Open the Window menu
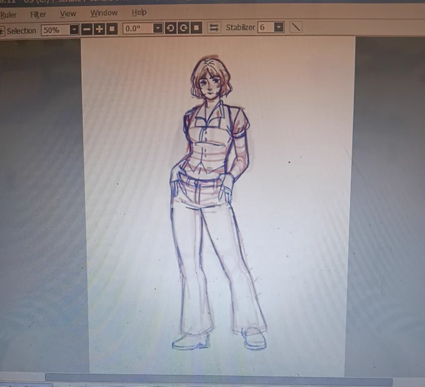The width and height of the screenshot is (425, 387). pyautogui.click(x=104, y=13)
